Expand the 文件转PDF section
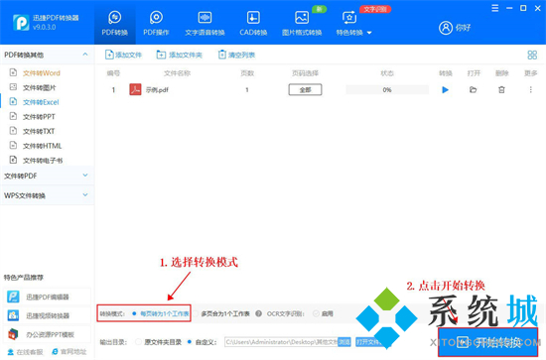 coord(47,176)
